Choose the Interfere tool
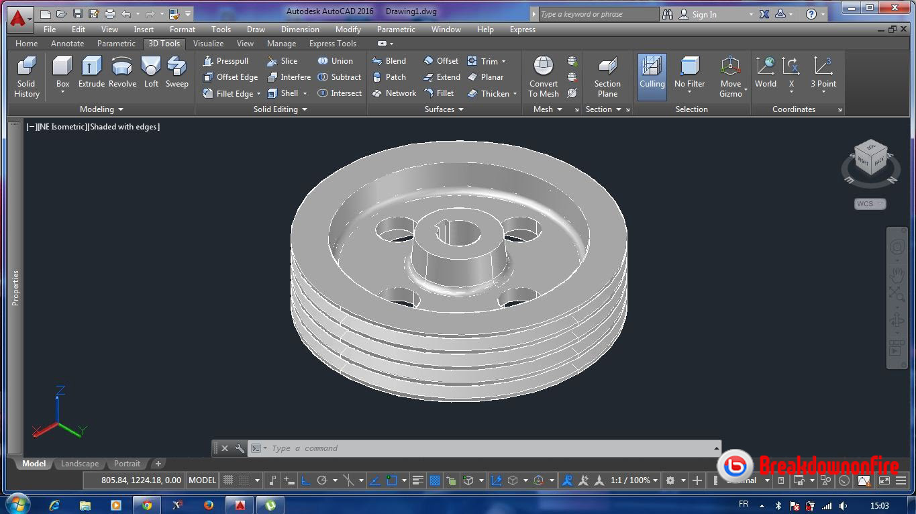Screen dimensions: 916x514 coord(289,77)
